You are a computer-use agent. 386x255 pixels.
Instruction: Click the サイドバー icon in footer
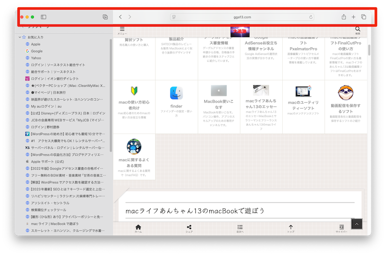(x=342, y=228)
